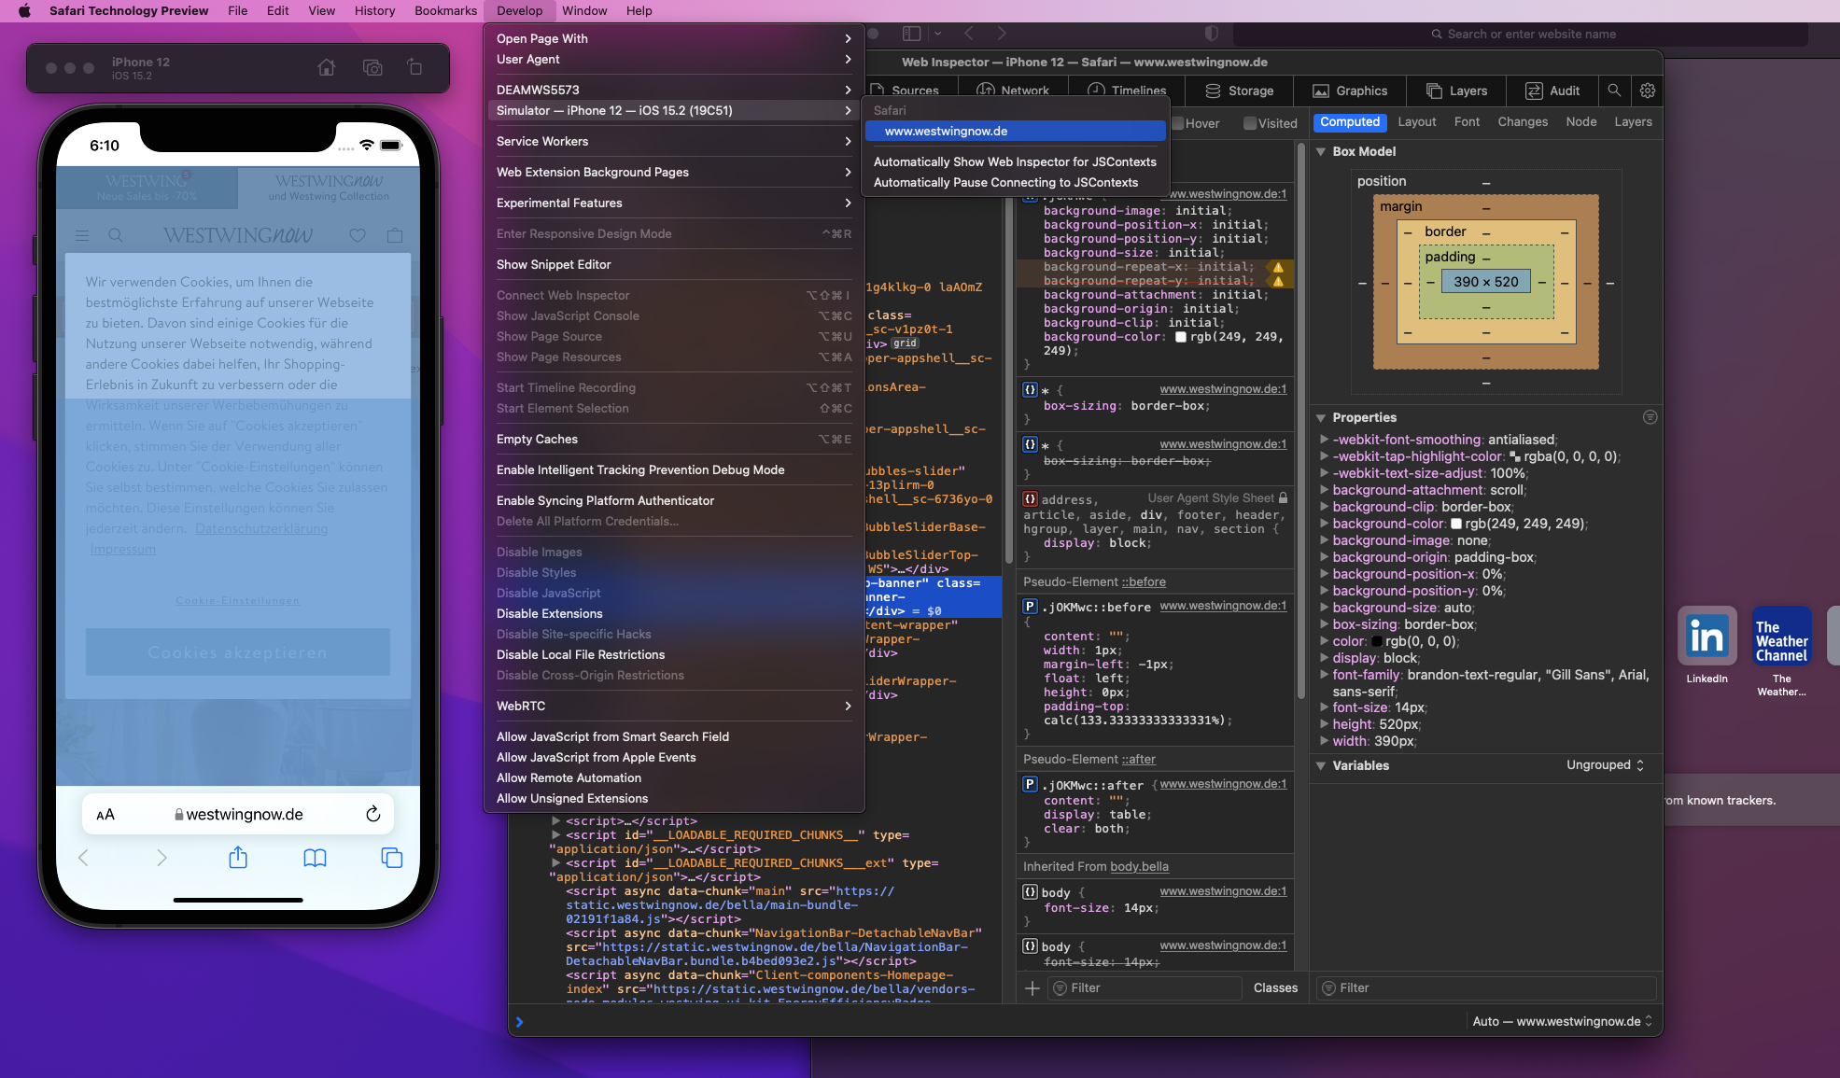The image size is (1840, 1078).
Task: Click the Filter field below the Properties panel
Action: tap(1484, 987)
